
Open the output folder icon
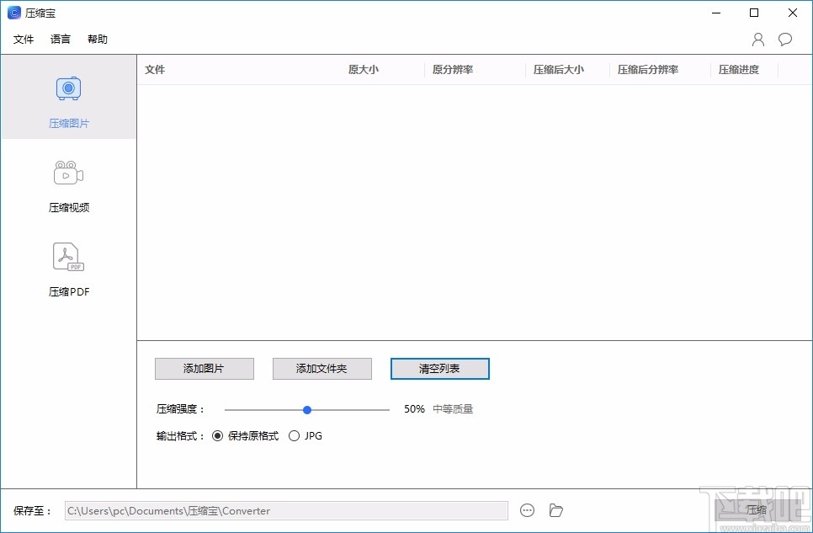point(555,510)
